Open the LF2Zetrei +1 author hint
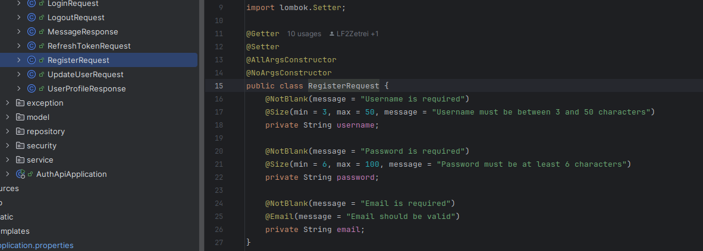Screen dimensions: 703x251 [357, 34]
